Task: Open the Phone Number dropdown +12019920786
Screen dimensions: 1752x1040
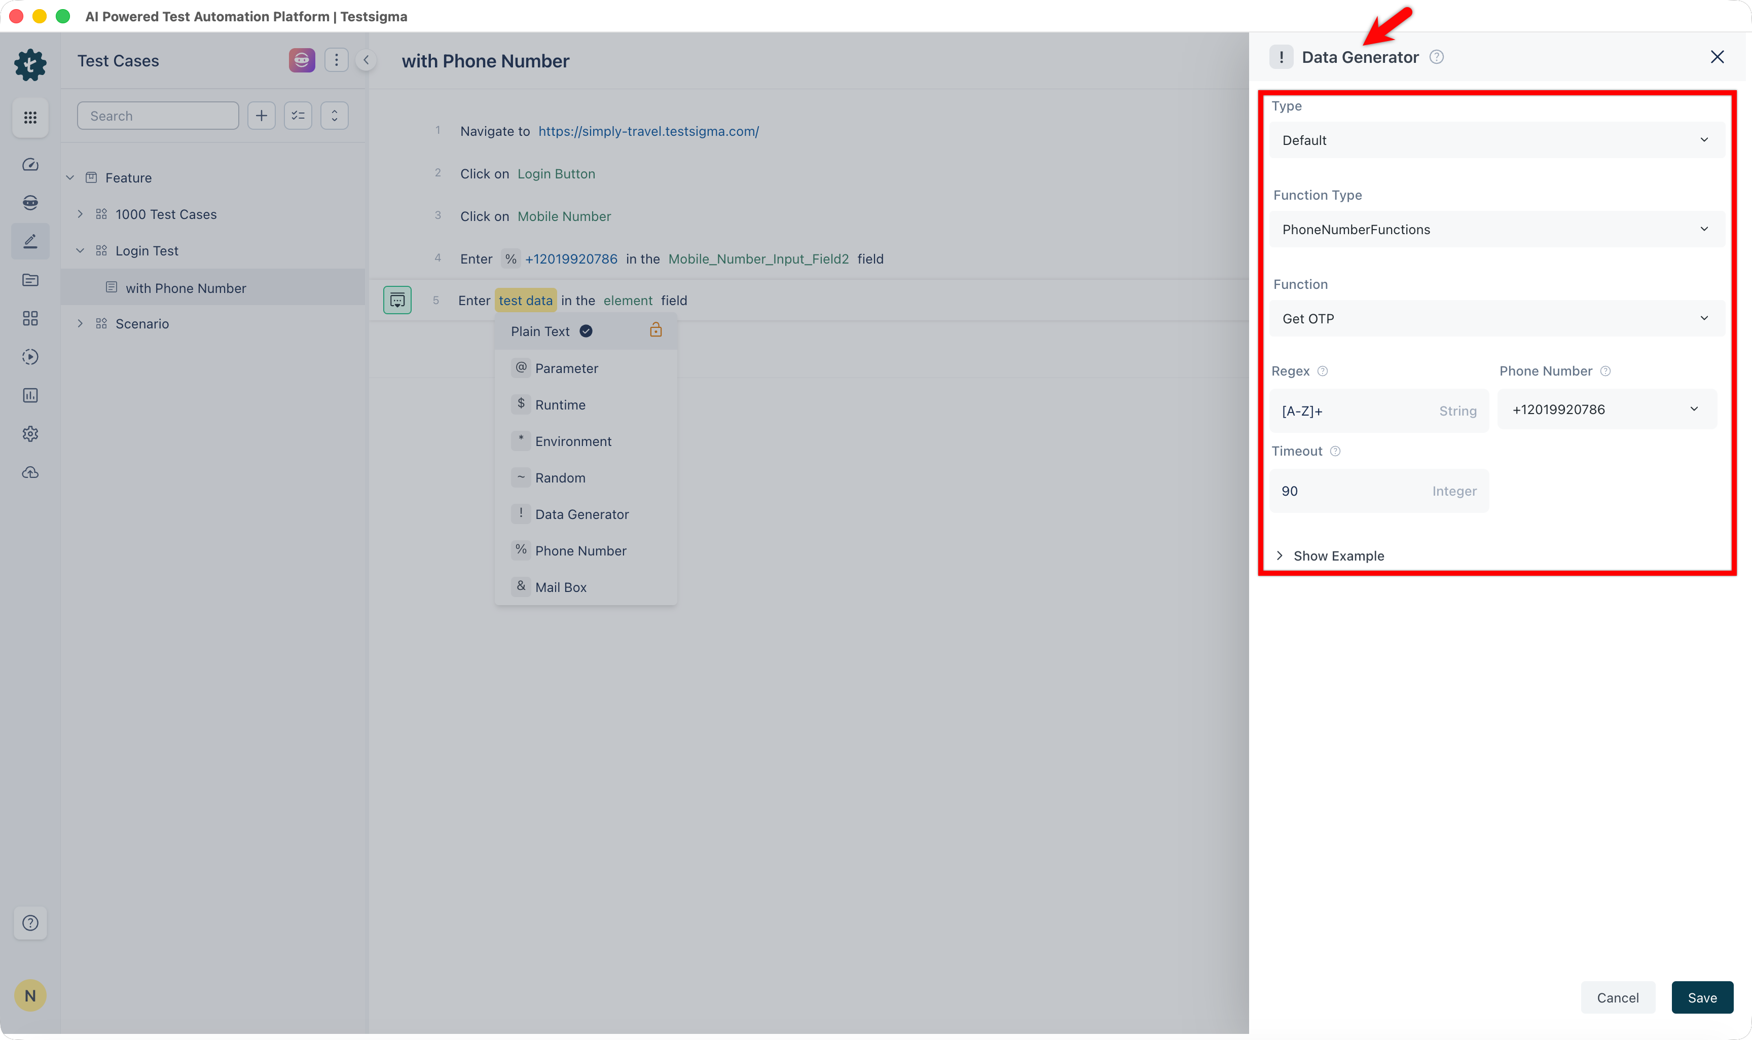Action: (x=1607, y=410)
